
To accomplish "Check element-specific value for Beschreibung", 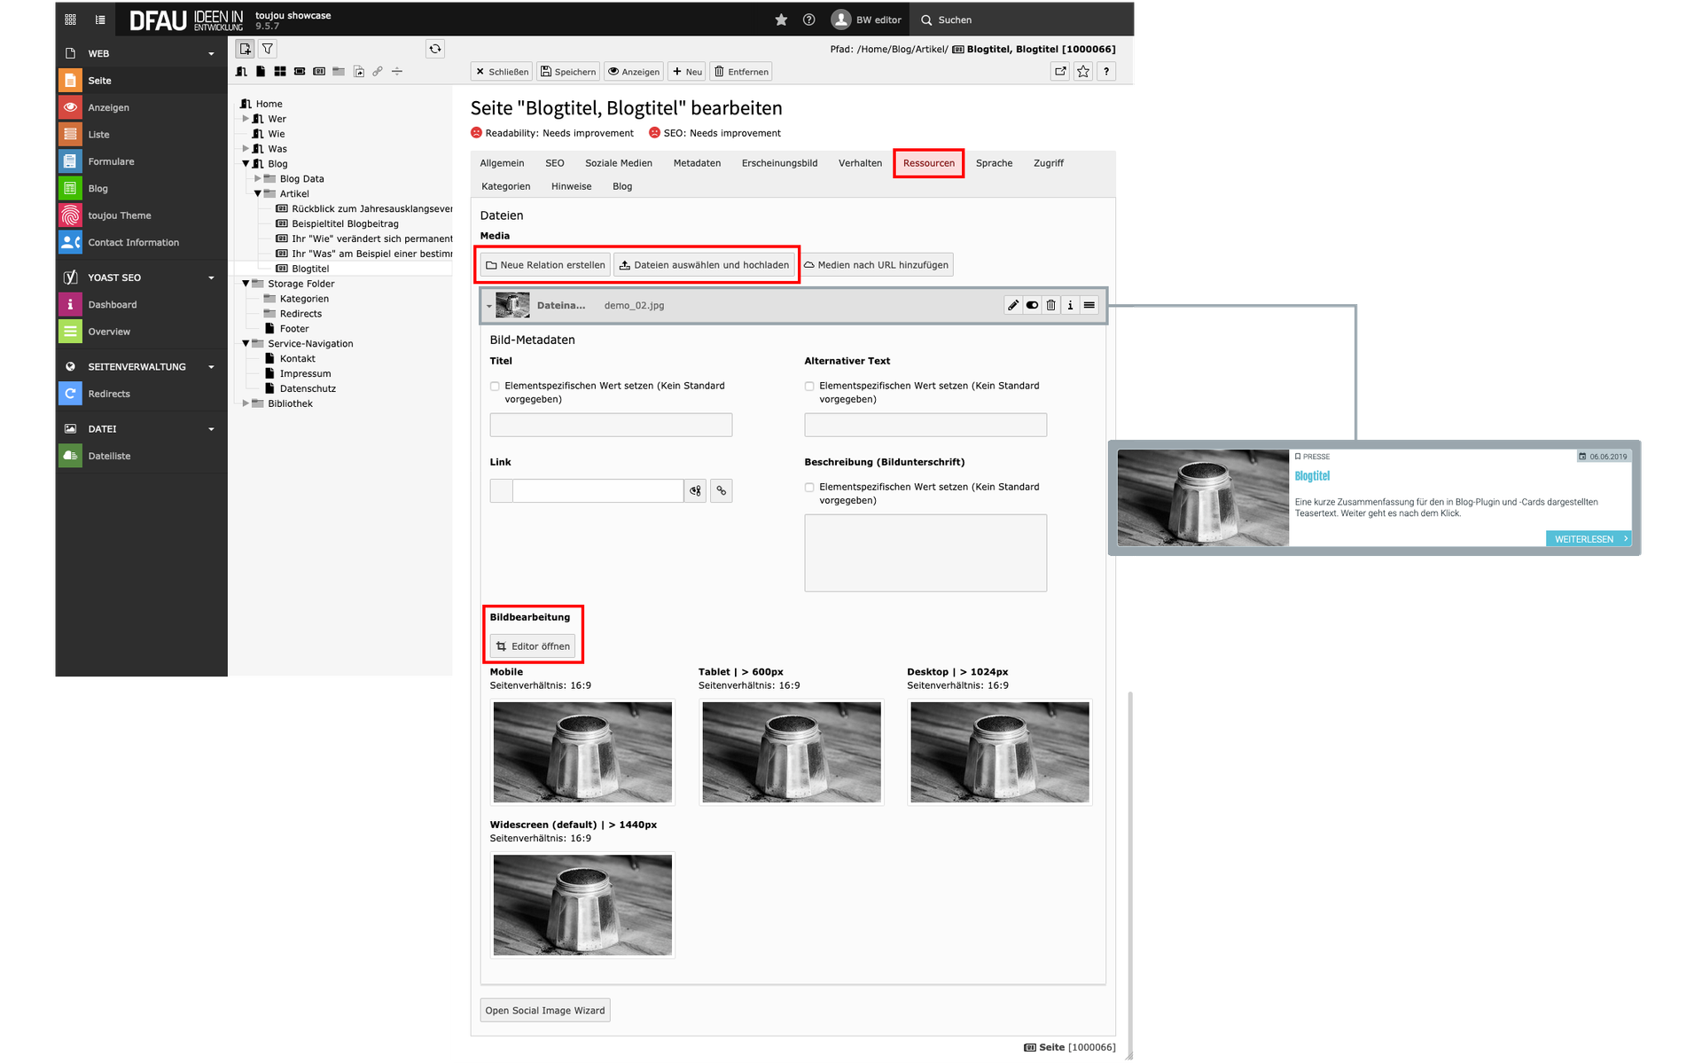I will pos(809,488).
